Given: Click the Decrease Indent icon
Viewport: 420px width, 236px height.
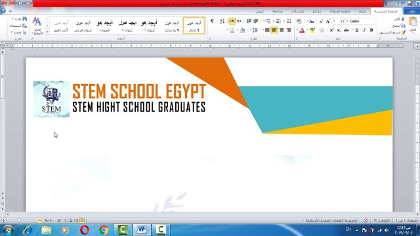Looking at the screenshot, I should coord(256,21).
